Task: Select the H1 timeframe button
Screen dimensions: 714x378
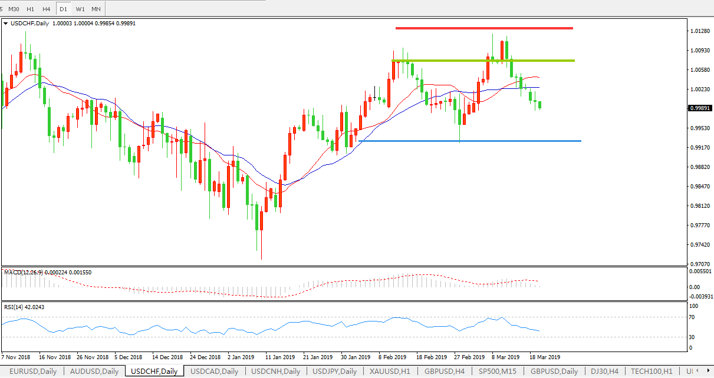Action: pos(31,9)
